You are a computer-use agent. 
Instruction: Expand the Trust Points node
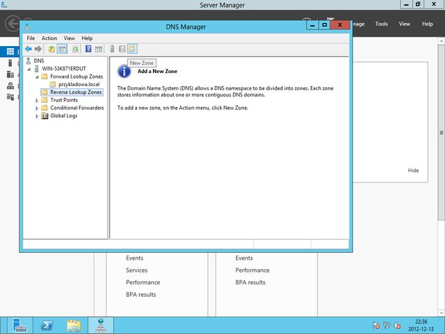point(37,101)
